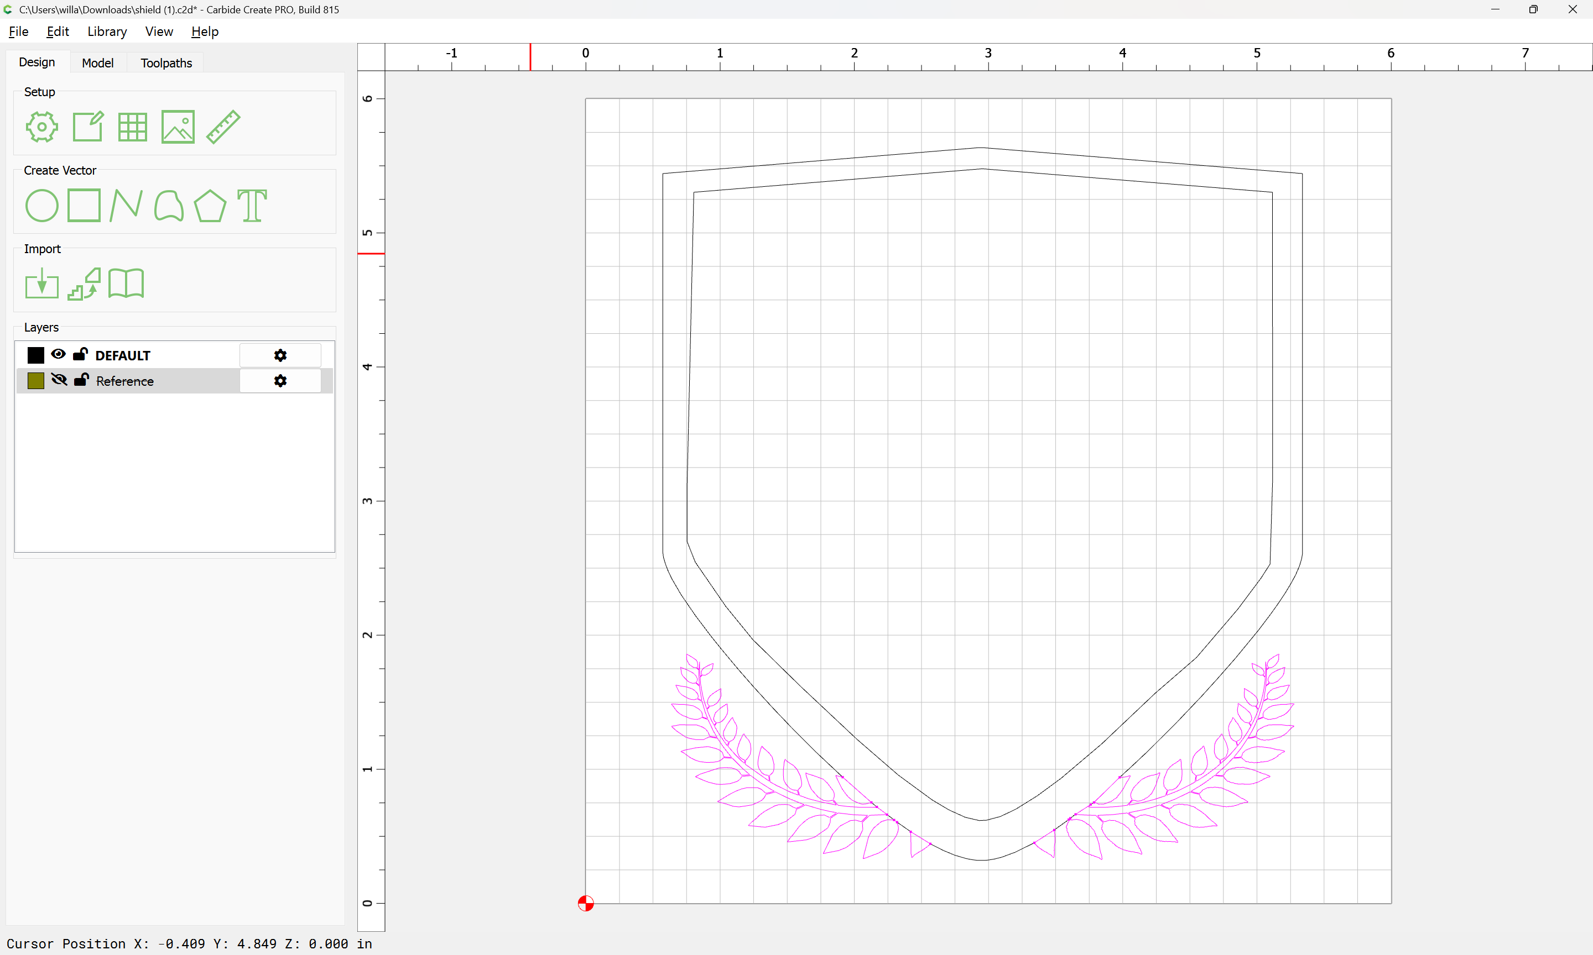Viewport: 1593px width, 955px height.
Task: Hide the DEFAULT layer with eye icon
Action: (59, 354)
